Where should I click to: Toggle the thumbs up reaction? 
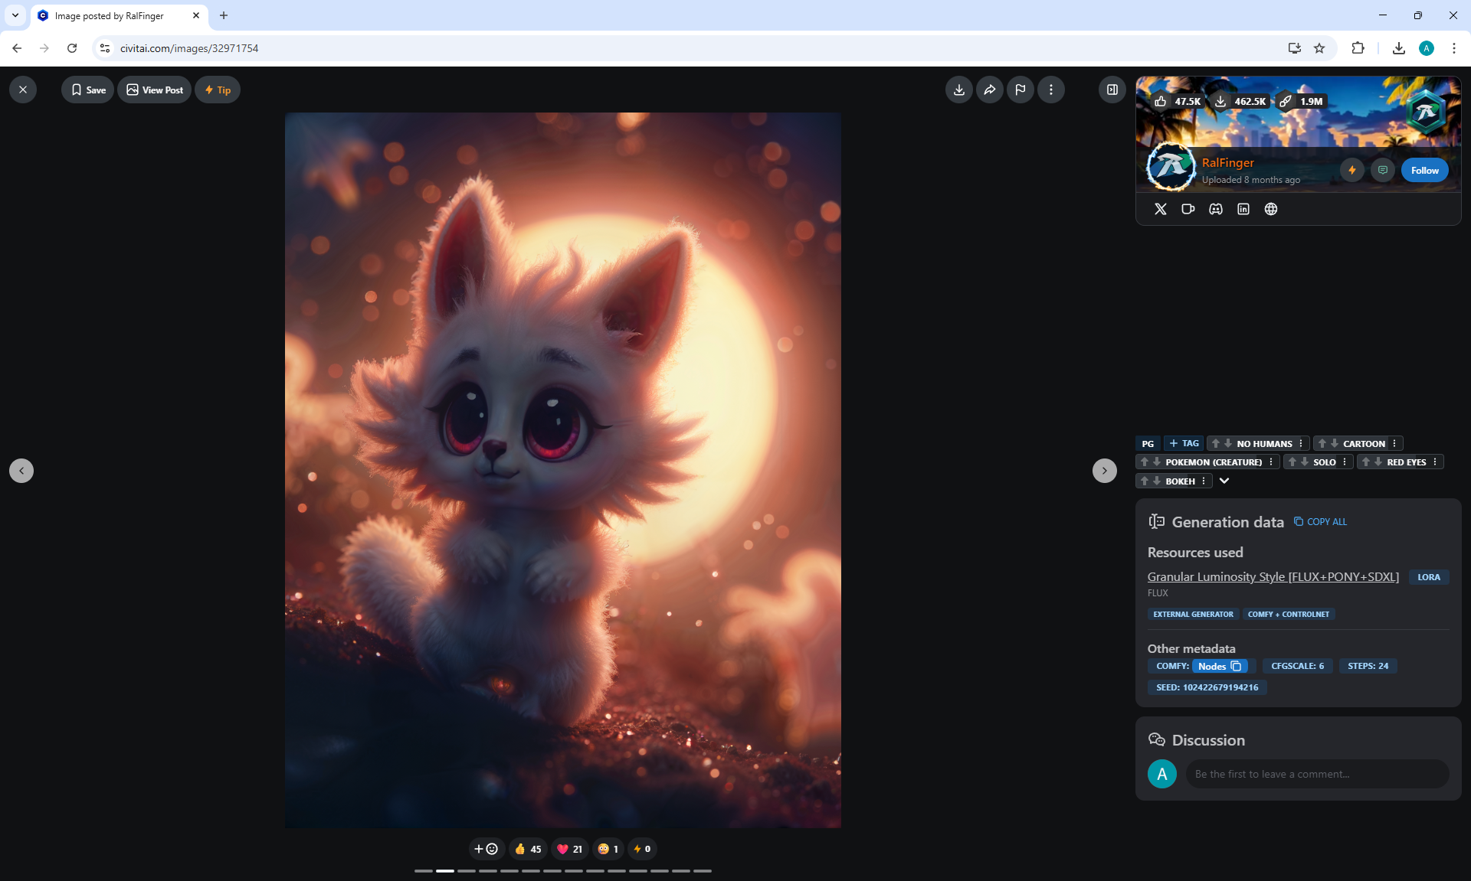[528, 849]
